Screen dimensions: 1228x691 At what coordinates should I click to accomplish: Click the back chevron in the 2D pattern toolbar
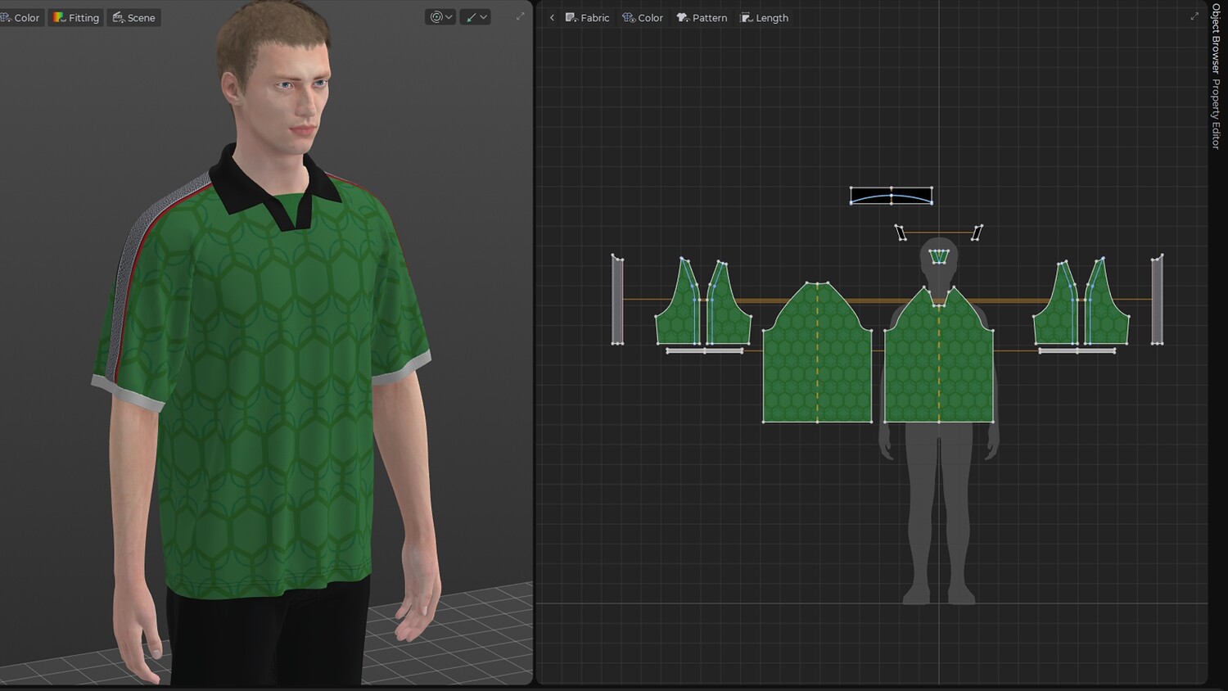tap(552, 17)
